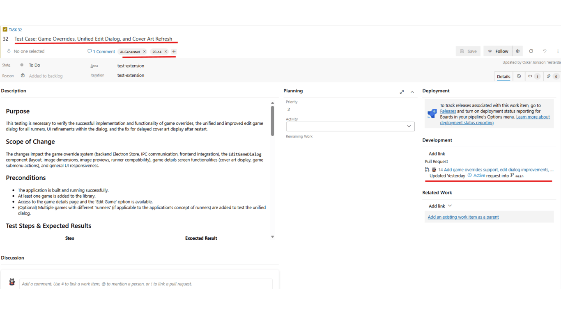
Task: Open the 1 Comment discussion
Action: tap(101, 51)
